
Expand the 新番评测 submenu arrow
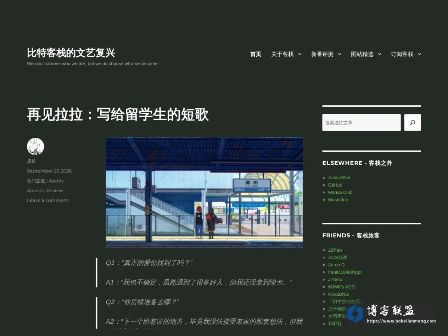[x=339, y=54]
